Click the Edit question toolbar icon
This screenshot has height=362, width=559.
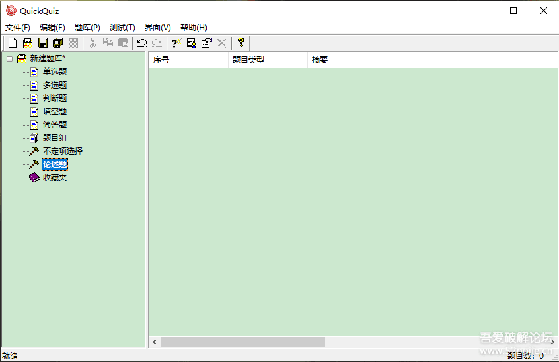pos(192,43)
